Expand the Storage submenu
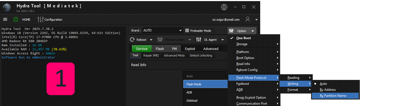The width and height of the screenshot is (394, 106). pos(254,44)
